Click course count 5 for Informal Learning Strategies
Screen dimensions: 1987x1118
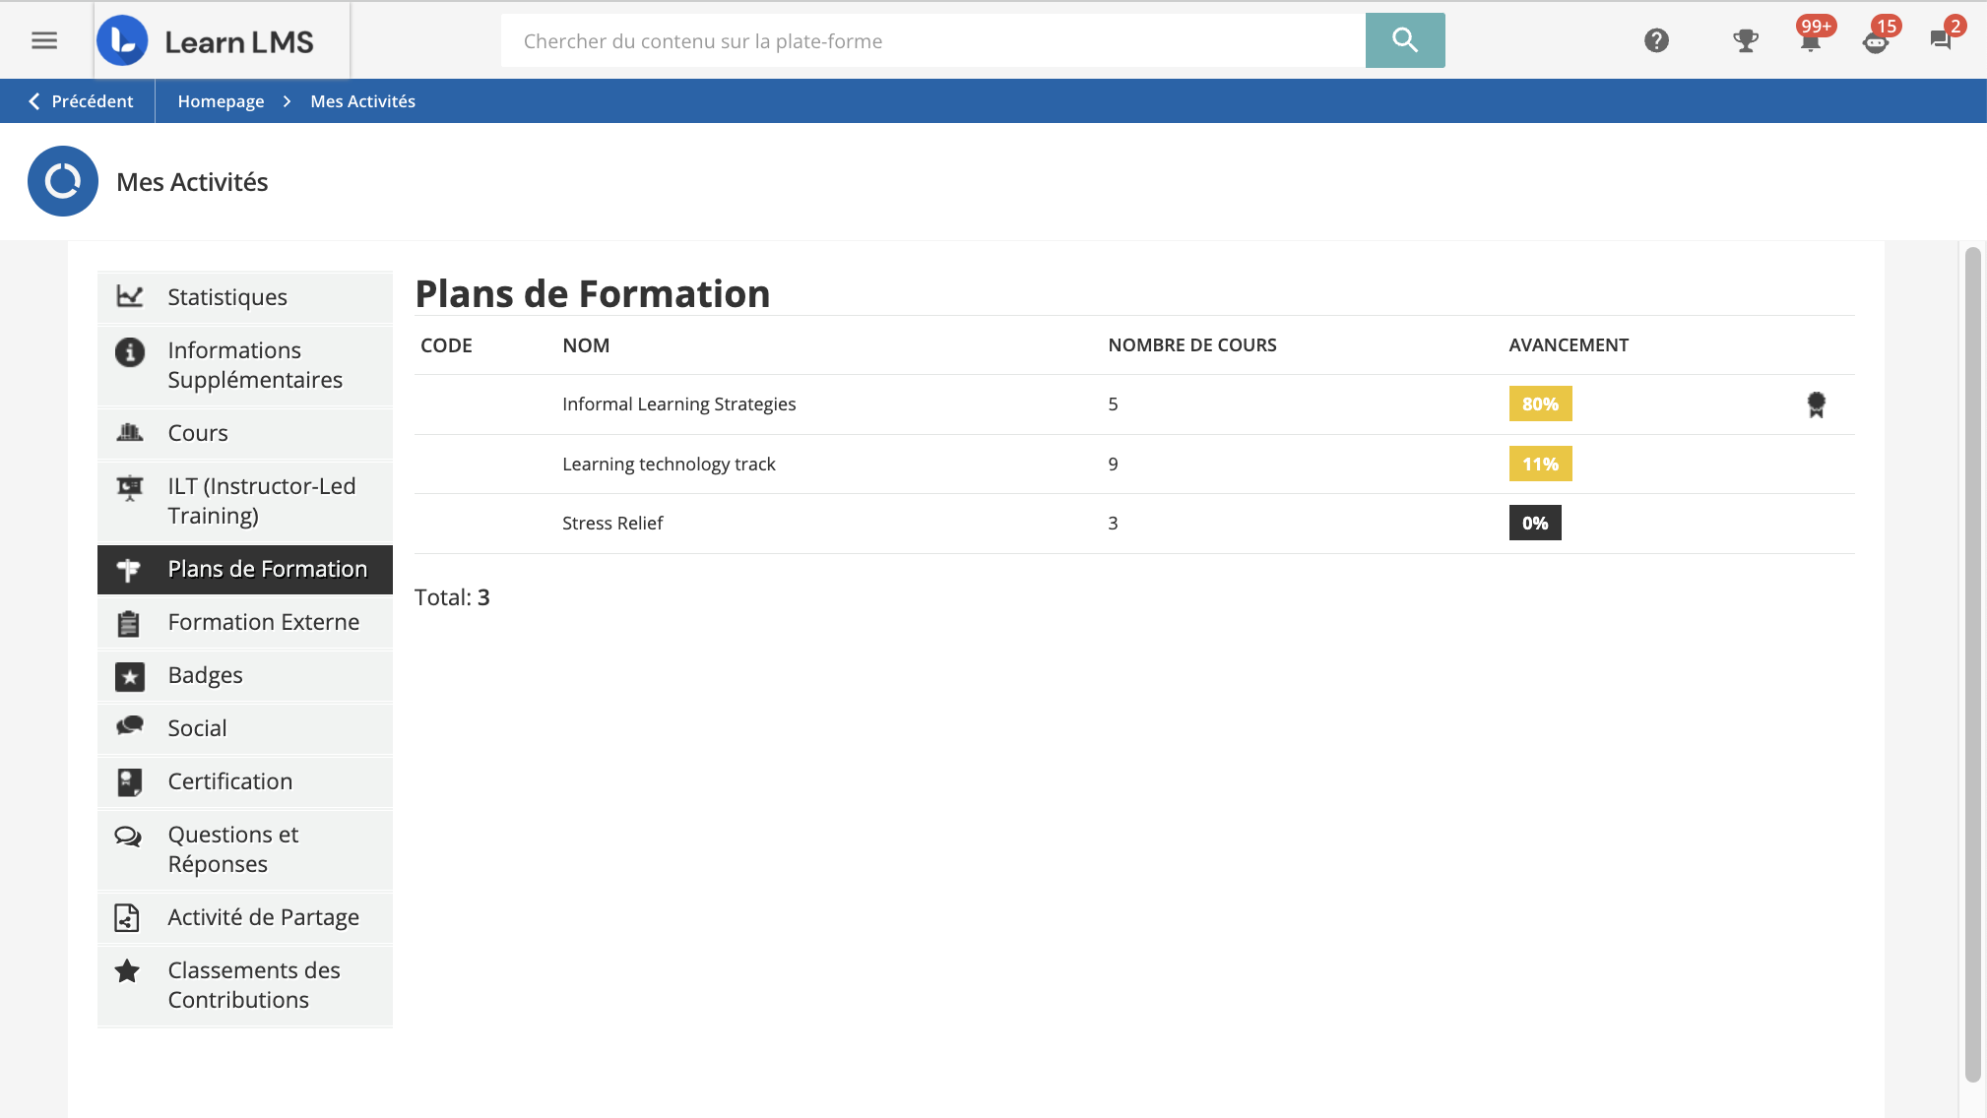1113,404
